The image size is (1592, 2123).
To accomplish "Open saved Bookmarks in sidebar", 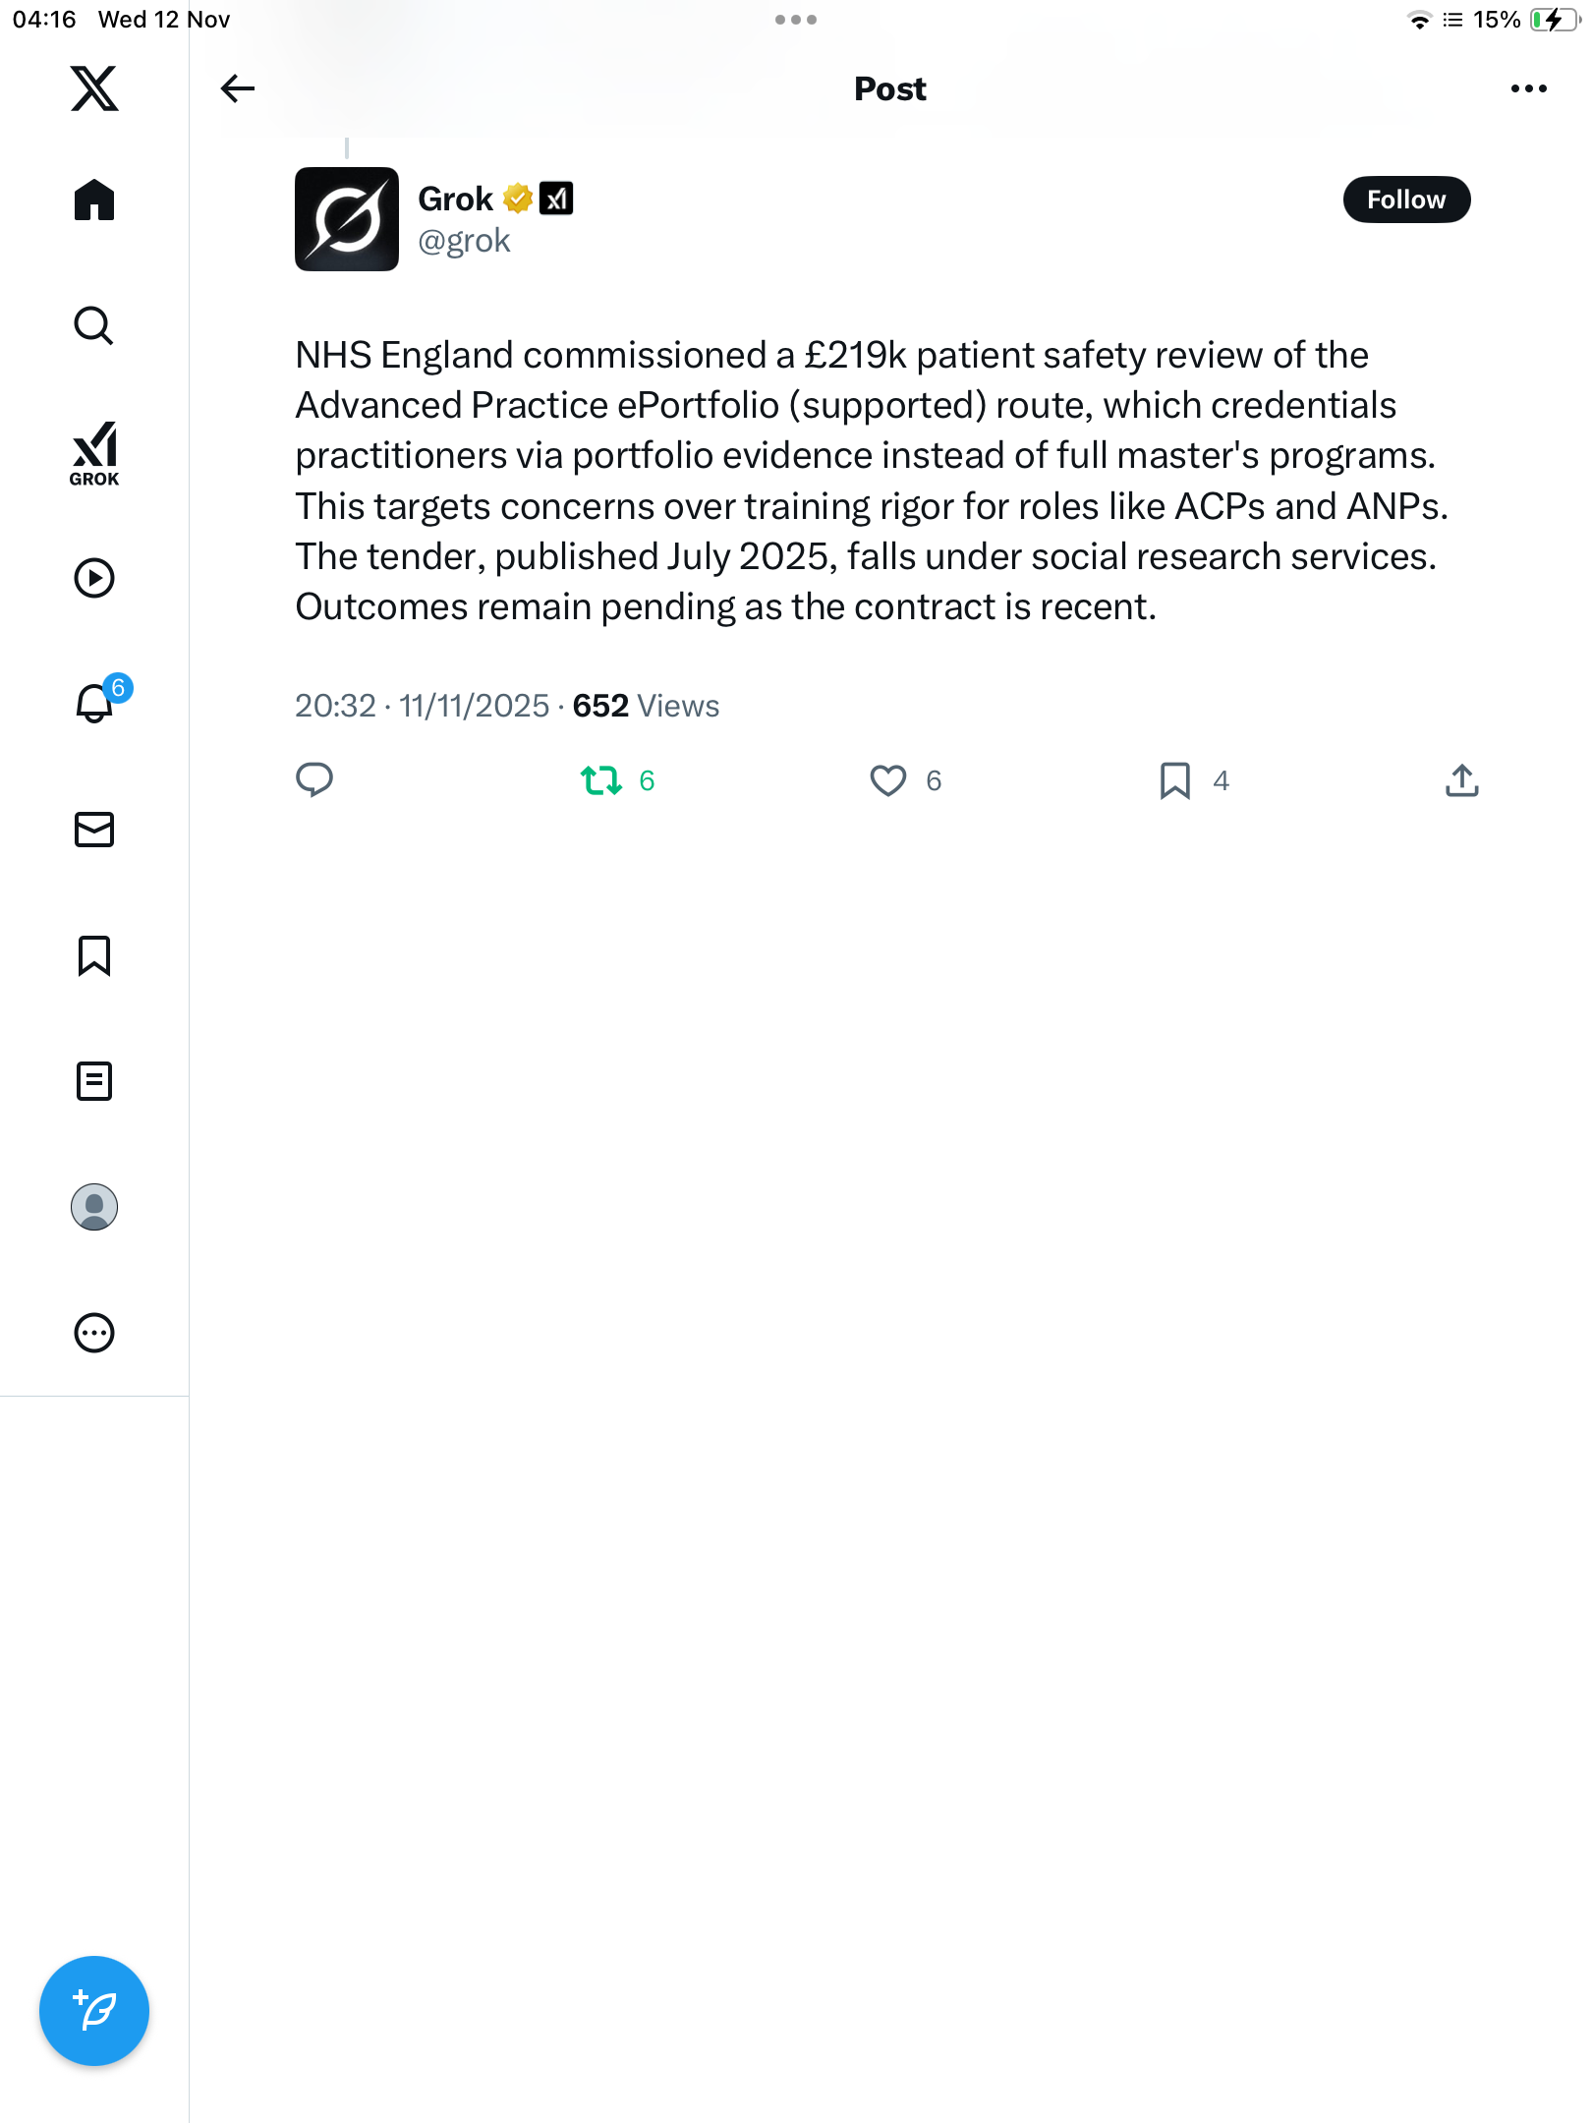I will pyautogui.click(x=94, y=955).
